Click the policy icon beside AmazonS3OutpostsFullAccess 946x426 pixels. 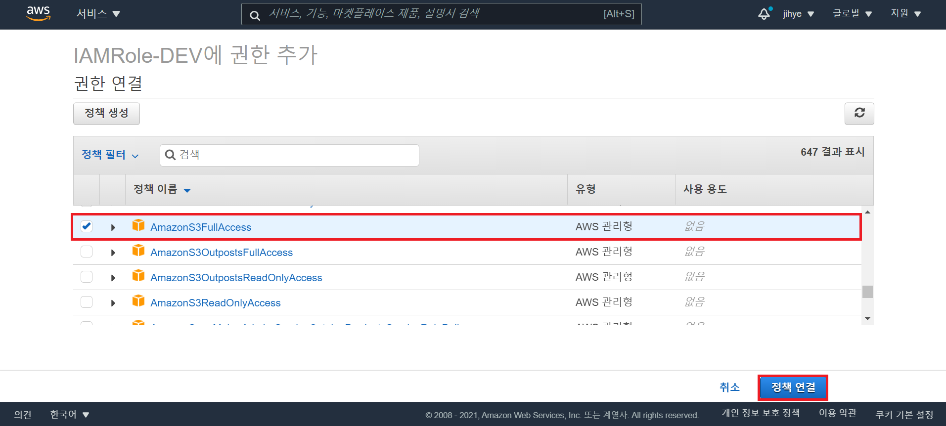[138, 251]
